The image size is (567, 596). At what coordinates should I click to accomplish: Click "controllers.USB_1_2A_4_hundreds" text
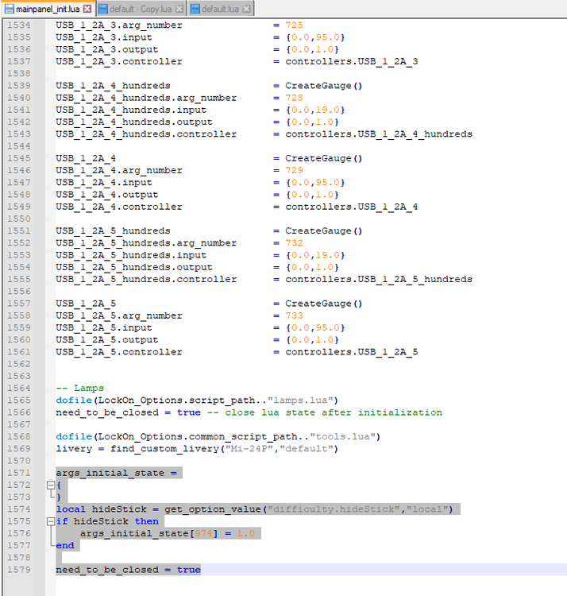tap(379, 134)
